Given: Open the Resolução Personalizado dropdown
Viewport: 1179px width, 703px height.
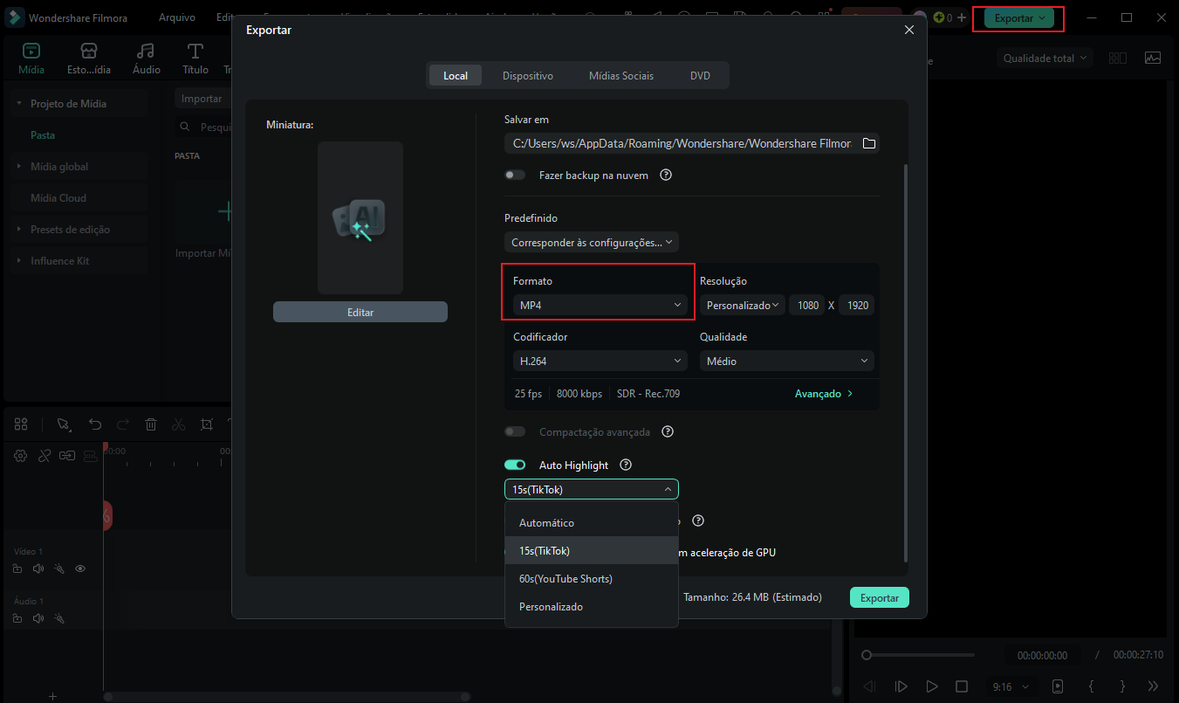Looking at the screenshot, I should coord(743,305).
